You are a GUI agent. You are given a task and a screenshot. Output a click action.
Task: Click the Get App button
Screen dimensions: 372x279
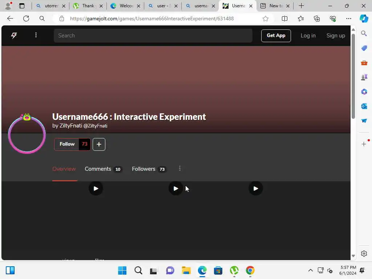(276, 36)
